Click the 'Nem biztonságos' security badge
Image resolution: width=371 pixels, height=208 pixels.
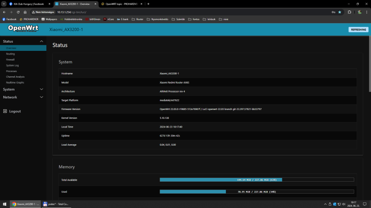(43, 12)
